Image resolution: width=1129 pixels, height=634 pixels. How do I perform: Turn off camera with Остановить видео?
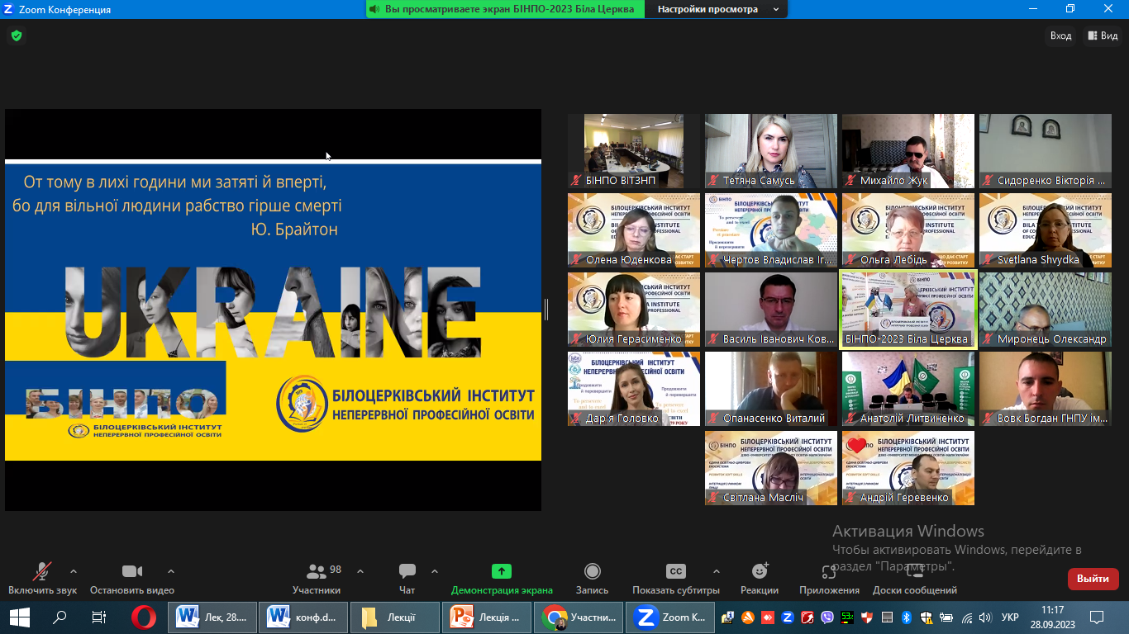132,578
